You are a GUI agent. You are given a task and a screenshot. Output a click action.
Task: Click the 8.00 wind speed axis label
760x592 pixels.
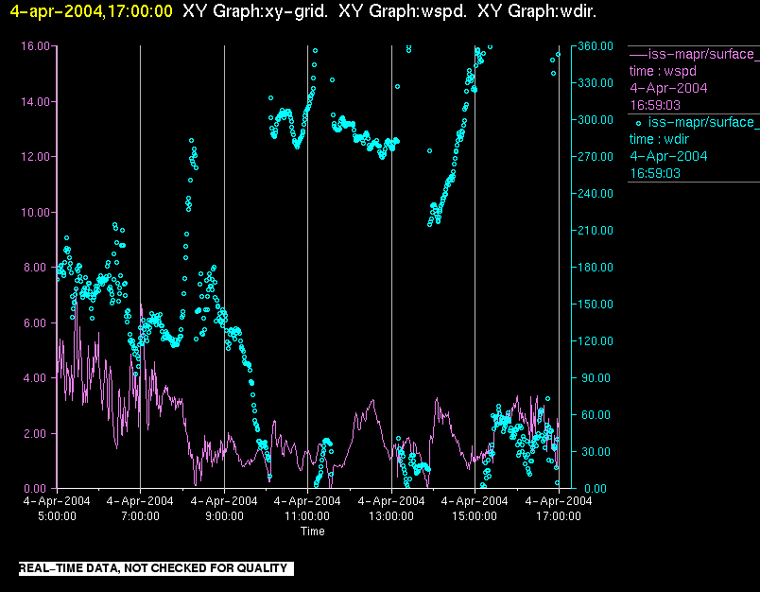[x=37, y=268]
